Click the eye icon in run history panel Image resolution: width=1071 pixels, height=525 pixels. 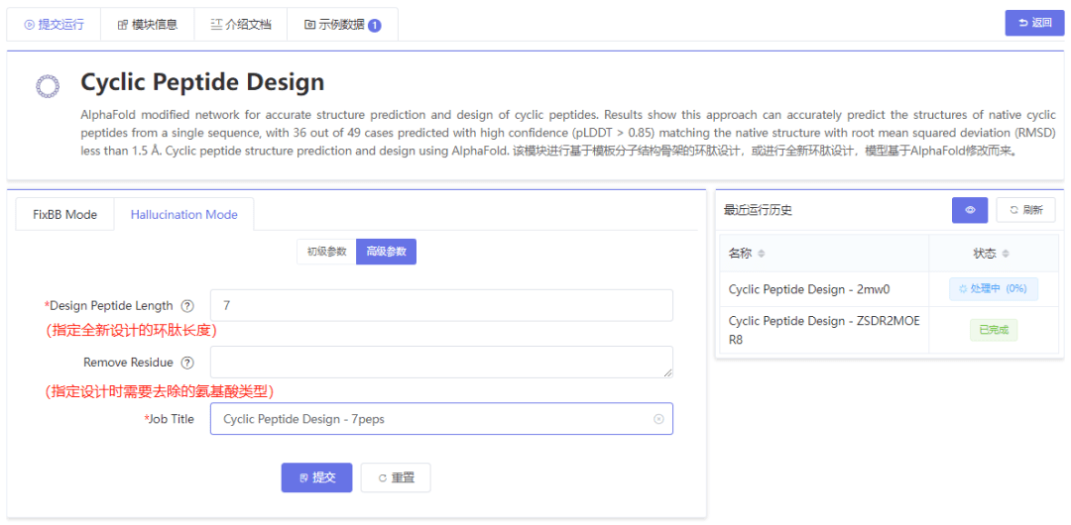tap(970, 210)
